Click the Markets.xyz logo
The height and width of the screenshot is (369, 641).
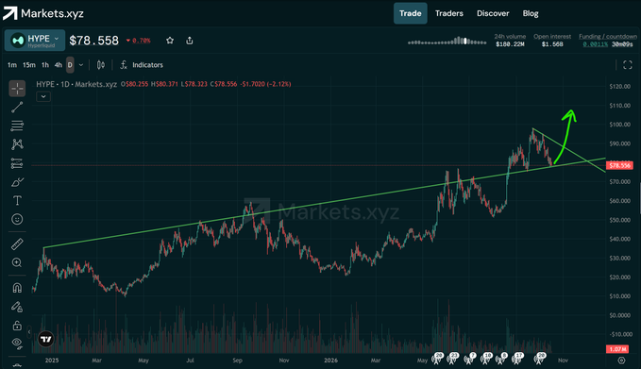43,13
